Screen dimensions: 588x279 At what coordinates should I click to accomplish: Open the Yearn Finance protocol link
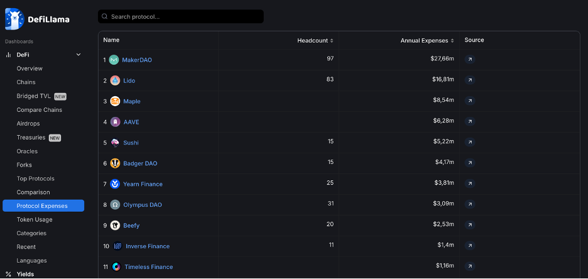click(x=143, y=184)
